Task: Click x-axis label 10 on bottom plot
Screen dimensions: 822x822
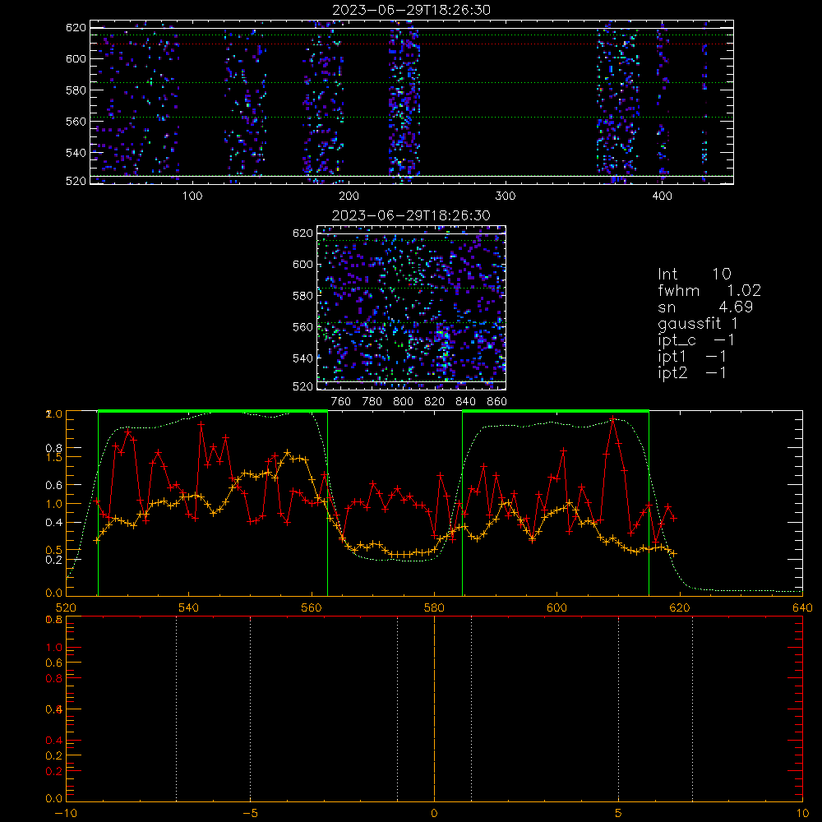Action: [x=802, y=814]
